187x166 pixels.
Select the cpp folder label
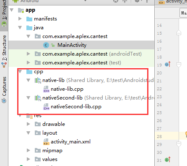pyautogui.click(x=39, y=72)
